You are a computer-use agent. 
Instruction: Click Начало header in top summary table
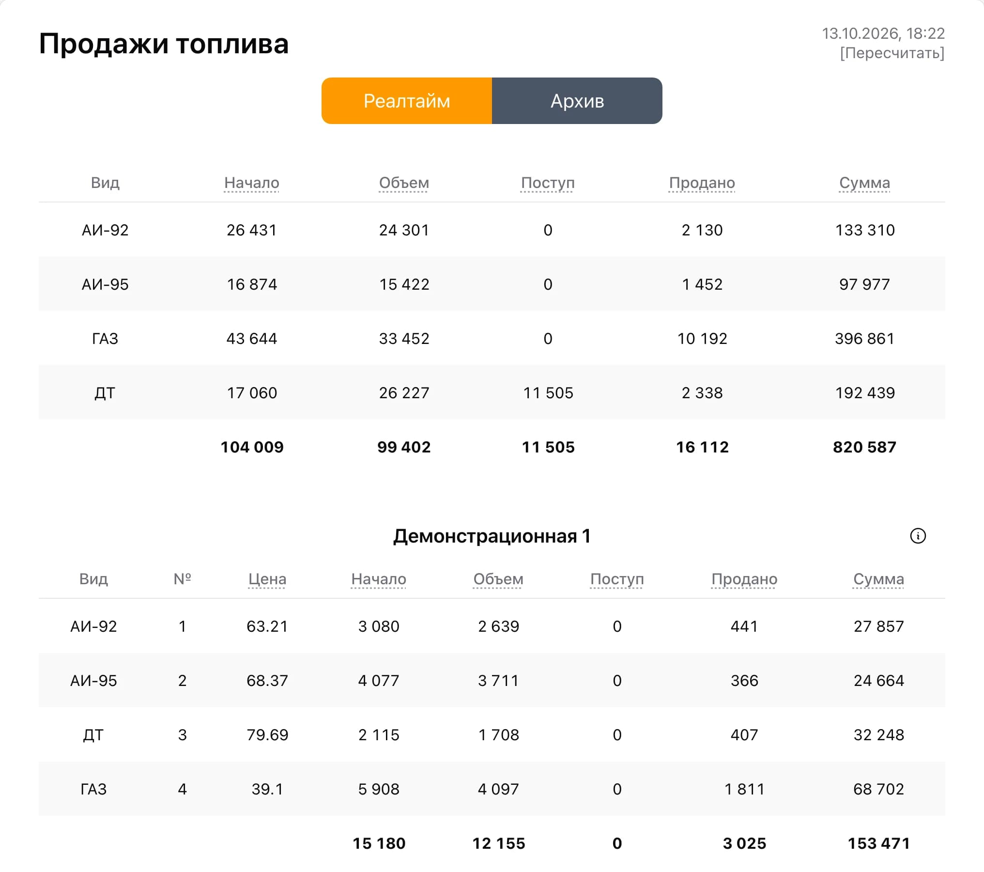(x=252, y=183)
